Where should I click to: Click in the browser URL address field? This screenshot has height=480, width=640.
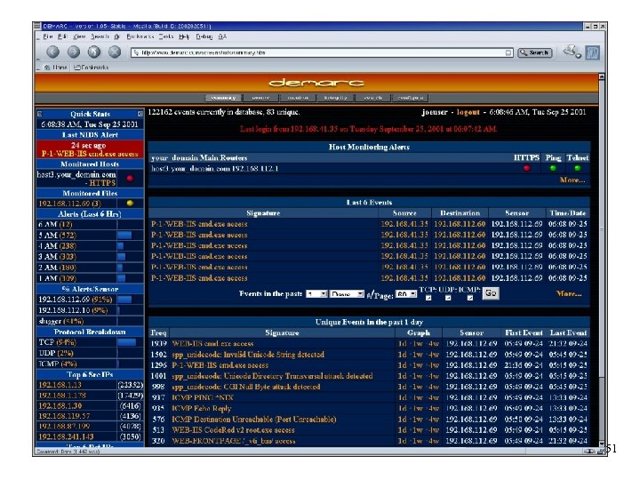pos(318,52)
